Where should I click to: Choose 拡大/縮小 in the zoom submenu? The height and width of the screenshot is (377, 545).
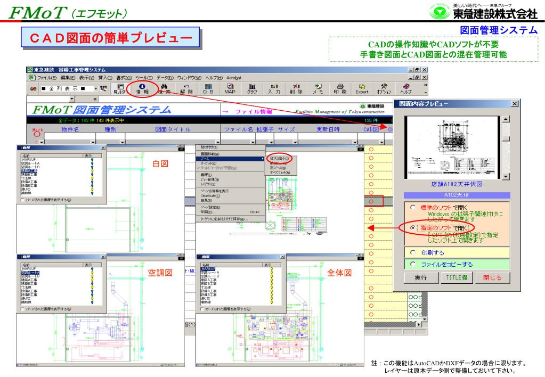pos(280,159)
